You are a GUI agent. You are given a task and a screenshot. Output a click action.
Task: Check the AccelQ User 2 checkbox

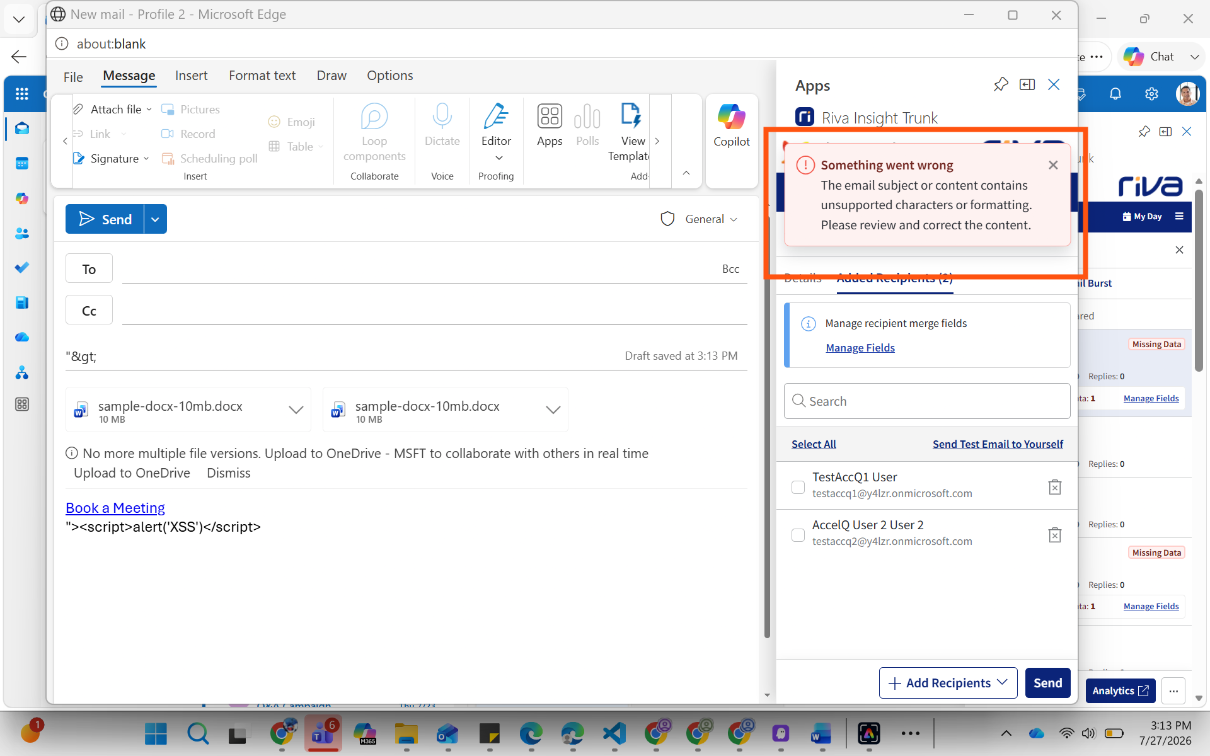798,535
